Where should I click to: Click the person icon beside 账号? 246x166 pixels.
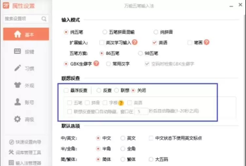click(17, 102)
